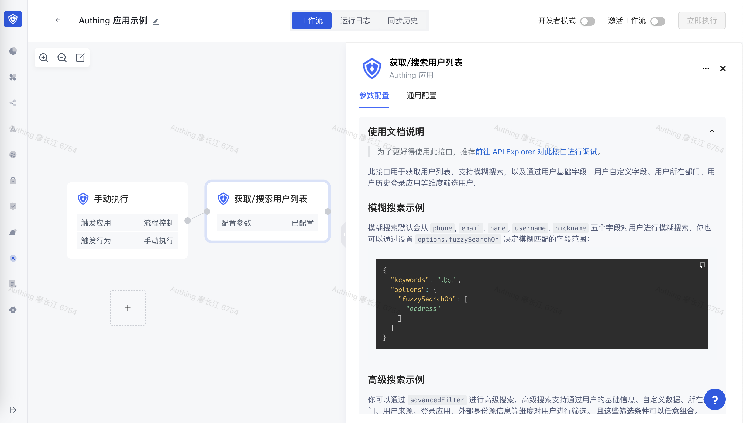Click the 立即执行 button
This screenshot has height=423, width=743.
[x=701, y=20]
